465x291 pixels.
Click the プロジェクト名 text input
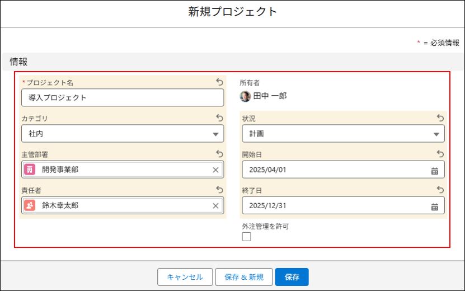(x=122, y=97)
